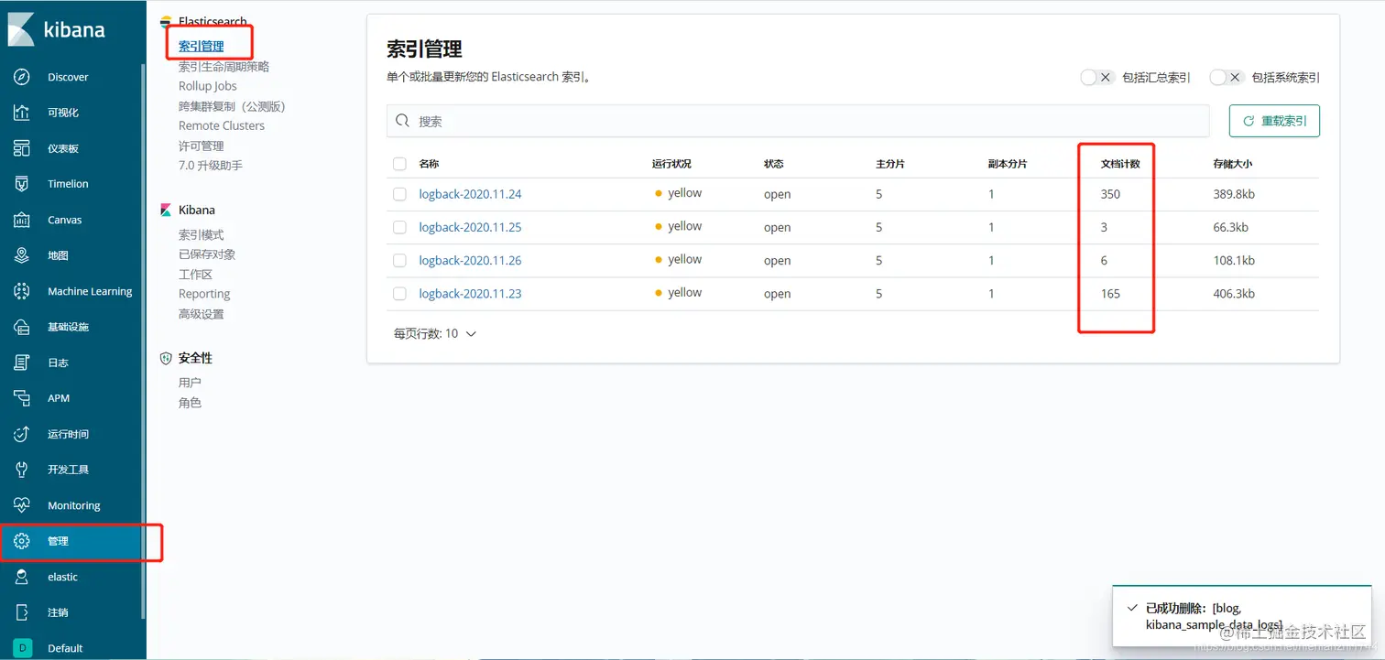
Task: Open the elastic user icon
Action: point(22,577)
